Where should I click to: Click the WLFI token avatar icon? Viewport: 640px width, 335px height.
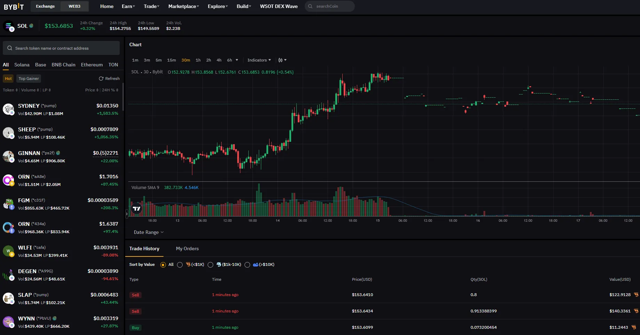[x=9, y=251]
